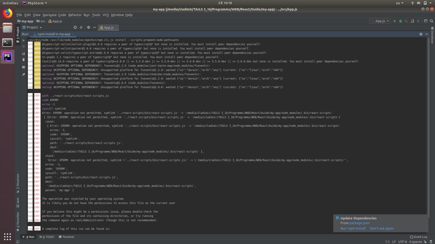Screen dimensions: 435x244
Task: Clear output with the trash can icon
Action: click(x=24, y=60)
